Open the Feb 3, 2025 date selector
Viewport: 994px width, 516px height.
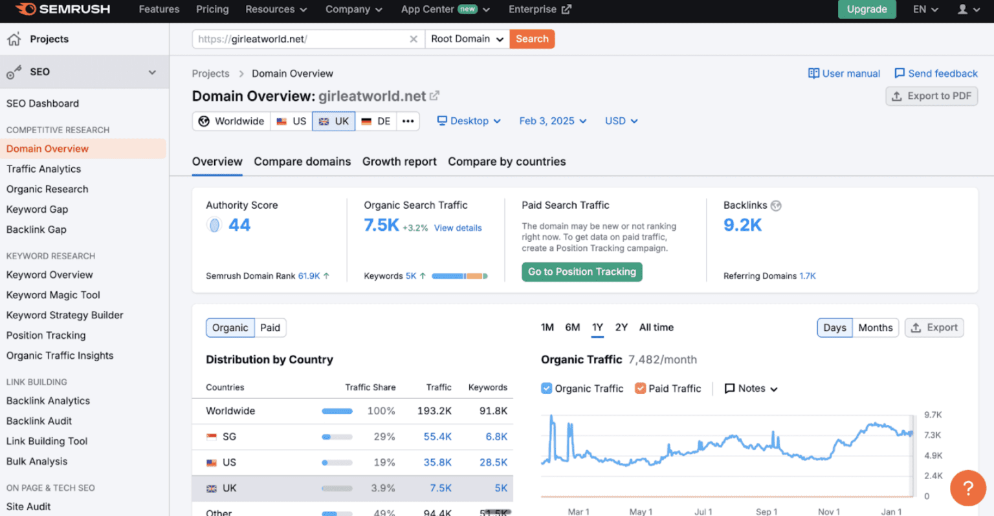coord(552,121)
